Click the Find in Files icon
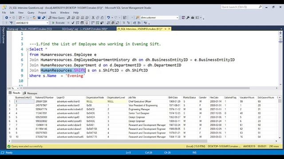The width and height of the screenshot is (284, 159). 137,18
